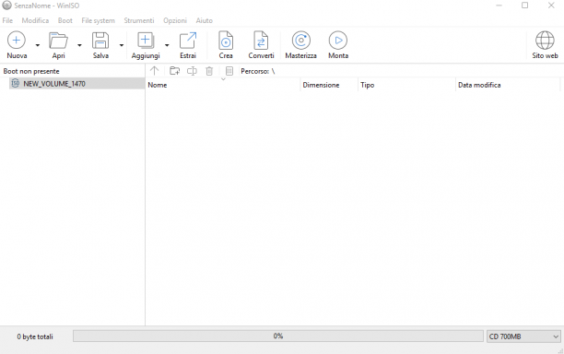Click the Masterizza burn disc icon

click(301, 40)
